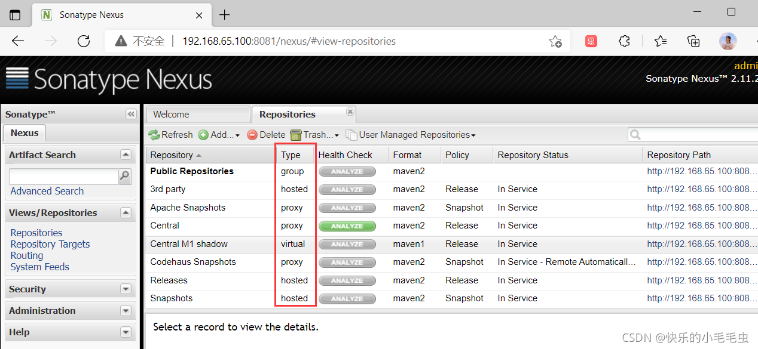Image resolution: width=758 pixels, height=349 pixels.
Task: Switch to the Welcome tab
Action: point(198,115)
